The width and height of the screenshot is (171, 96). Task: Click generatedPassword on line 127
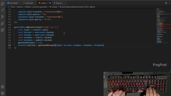[26, 43]
